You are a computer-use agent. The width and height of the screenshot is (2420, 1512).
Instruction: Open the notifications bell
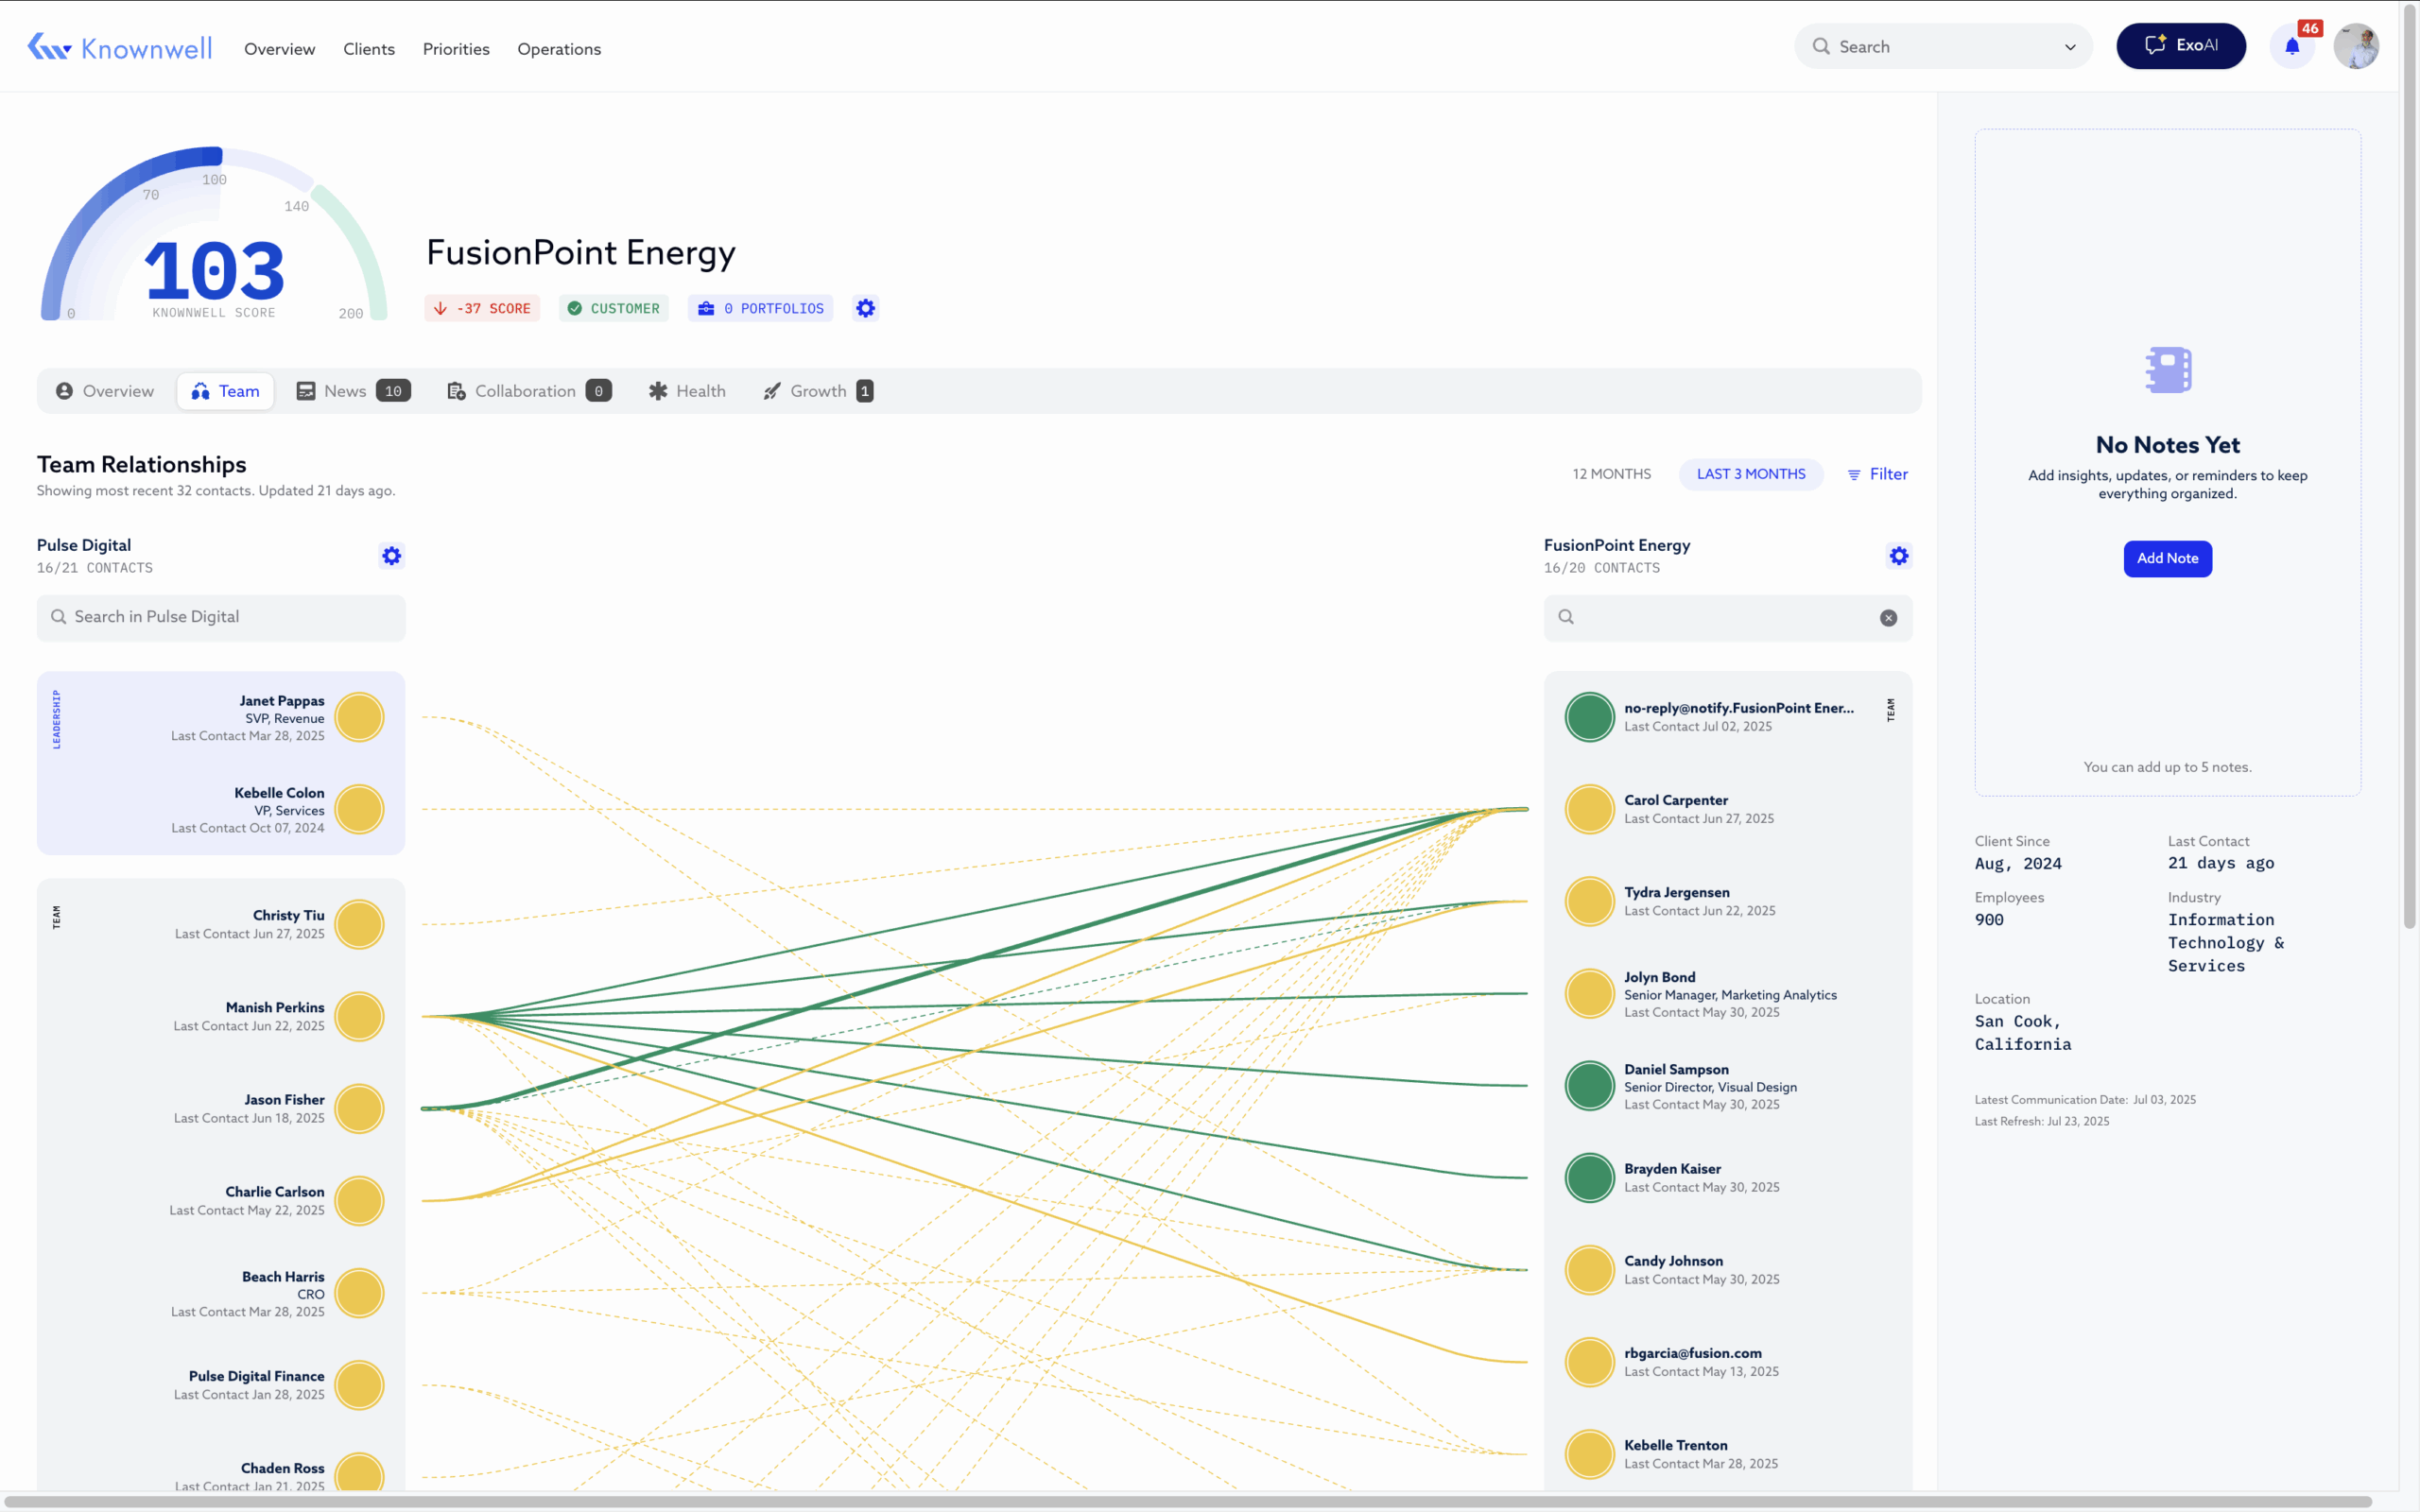point(2292,46)
